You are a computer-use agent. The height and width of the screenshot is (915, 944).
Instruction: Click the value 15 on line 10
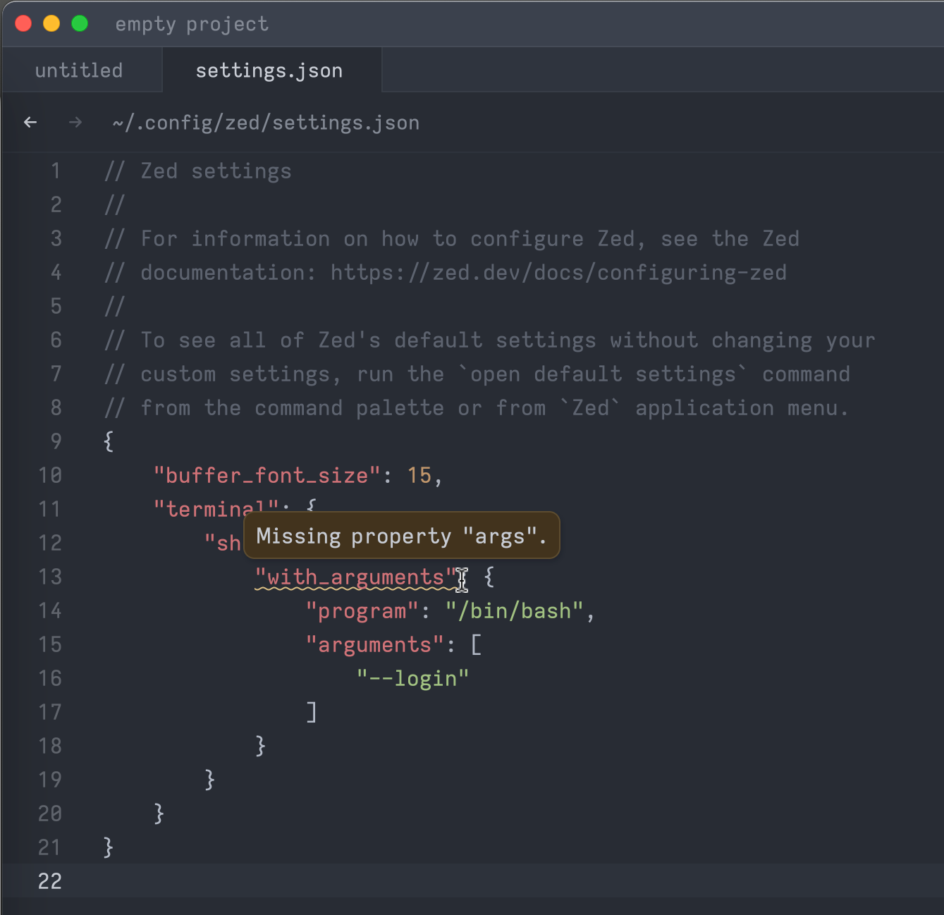point(419,476)
